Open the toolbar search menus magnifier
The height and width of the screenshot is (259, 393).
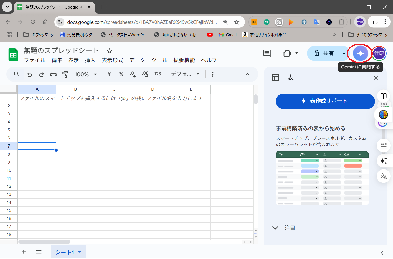click(x=17, y=74)
